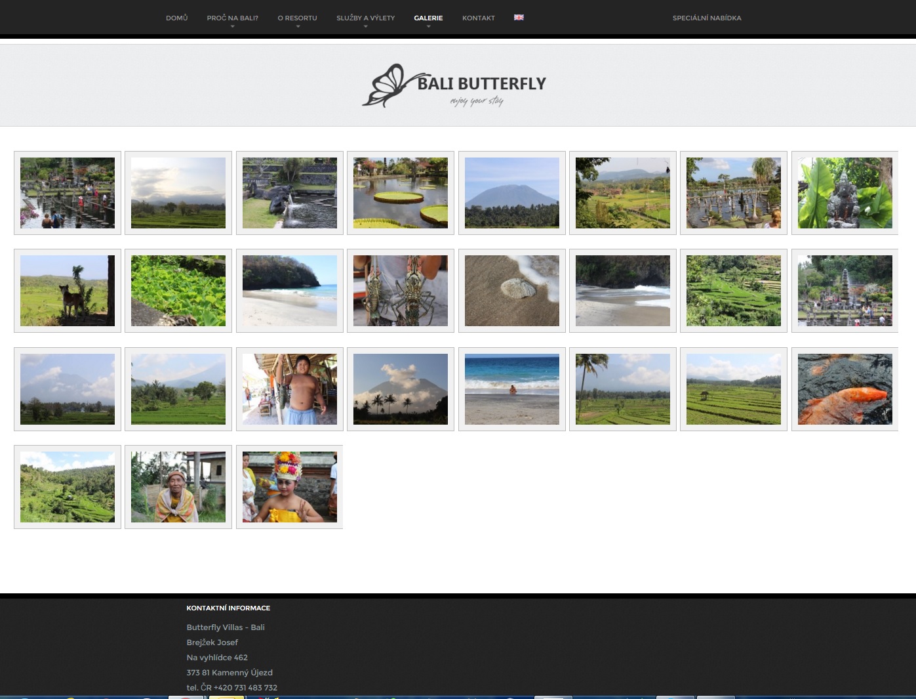
Task: Open the SPECIÁLNÍ NABÍDKA link
Action: coord(707,18)
